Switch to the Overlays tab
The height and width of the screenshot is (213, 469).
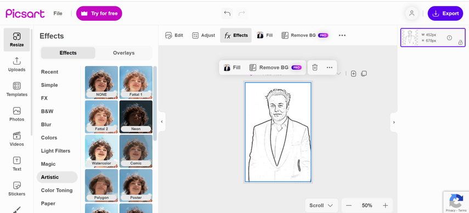pyautogui.click(x=123, y=53)
